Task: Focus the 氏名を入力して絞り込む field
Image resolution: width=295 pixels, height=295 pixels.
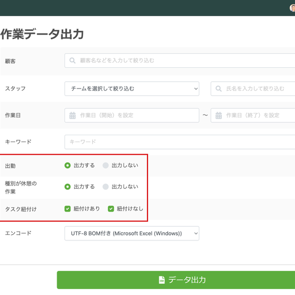Action: pyautogui.click(x=253, y=88)
